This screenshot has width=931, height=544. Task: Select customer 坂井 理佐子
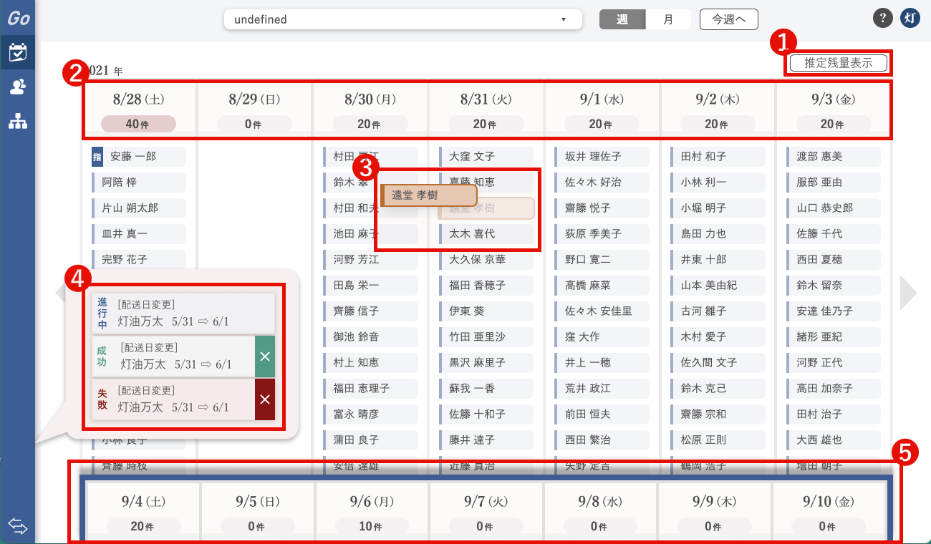(x=602, y=157)
